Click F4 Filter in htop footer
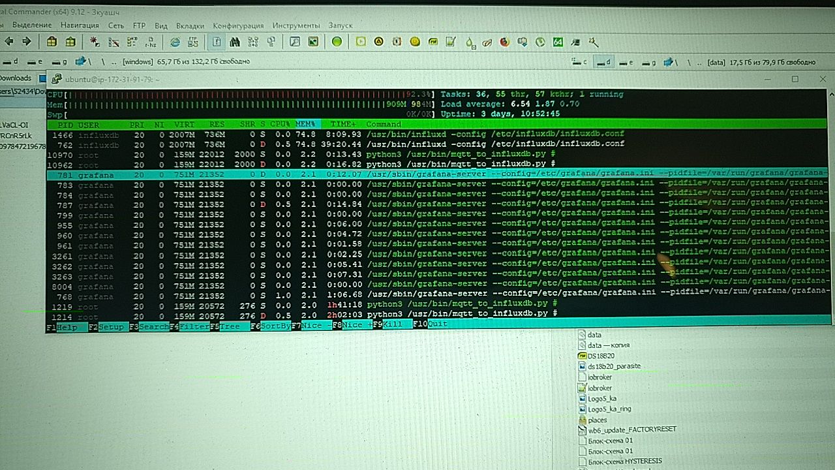This screenshot has height=470, width=835. tap(190, 325)
